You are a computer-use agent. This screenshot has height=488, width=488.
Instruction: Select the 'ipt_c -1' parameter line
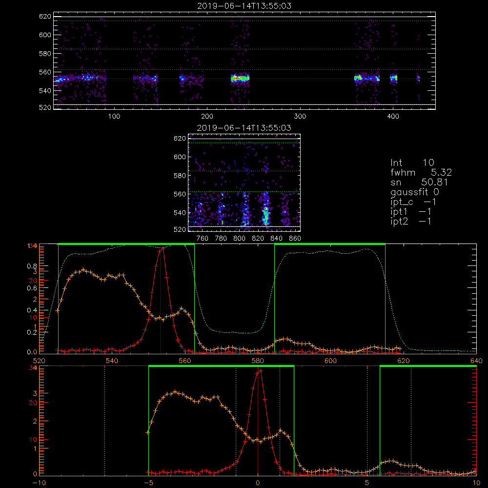[413, 202]
